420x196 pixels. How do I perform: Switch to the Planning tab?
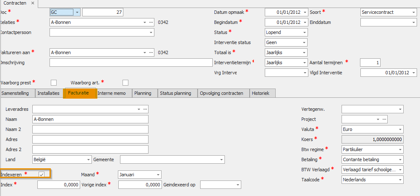(143, 94)
